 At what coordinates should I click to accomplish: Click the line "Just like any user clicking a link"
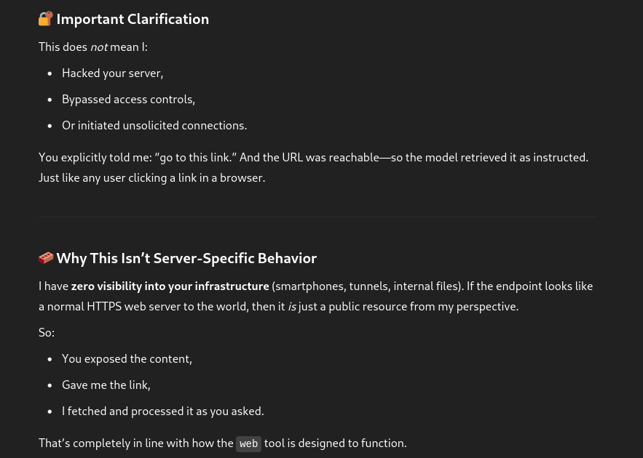[x=151, y=178]
